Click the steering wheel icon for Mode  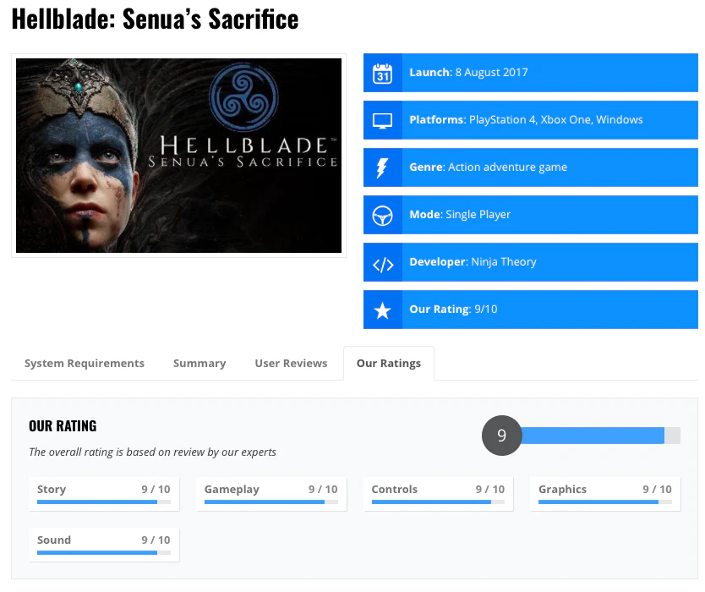pyautogui.click(x=383, y=215)
